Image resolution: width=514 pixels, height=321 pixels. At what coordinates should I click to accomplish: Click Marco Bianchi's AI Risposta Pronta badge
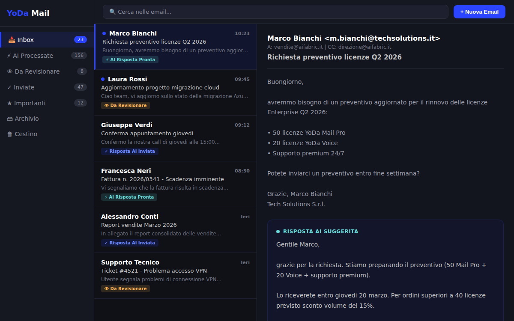pyautogui.click(x=130, y=60)
